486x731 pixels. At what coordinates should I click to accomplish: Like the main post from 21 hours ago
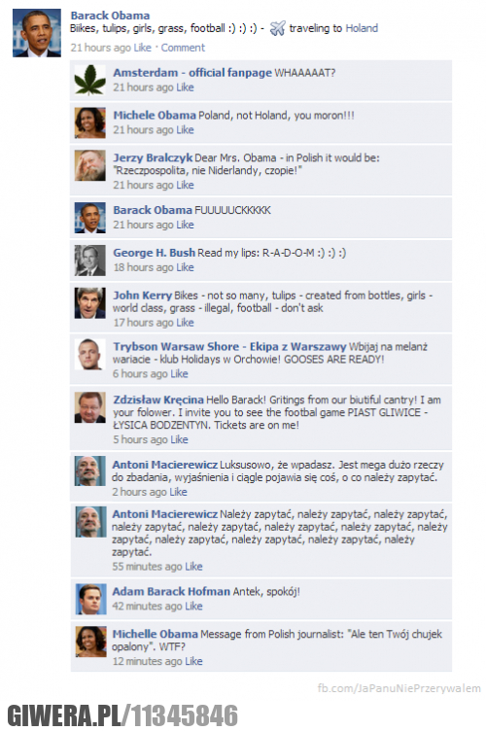143,48
